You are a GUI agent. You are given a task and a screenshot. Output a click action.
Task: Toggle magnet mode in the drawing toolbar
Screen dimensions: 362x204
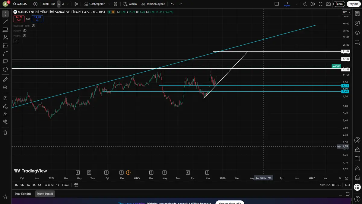click(x=5, y=98)
